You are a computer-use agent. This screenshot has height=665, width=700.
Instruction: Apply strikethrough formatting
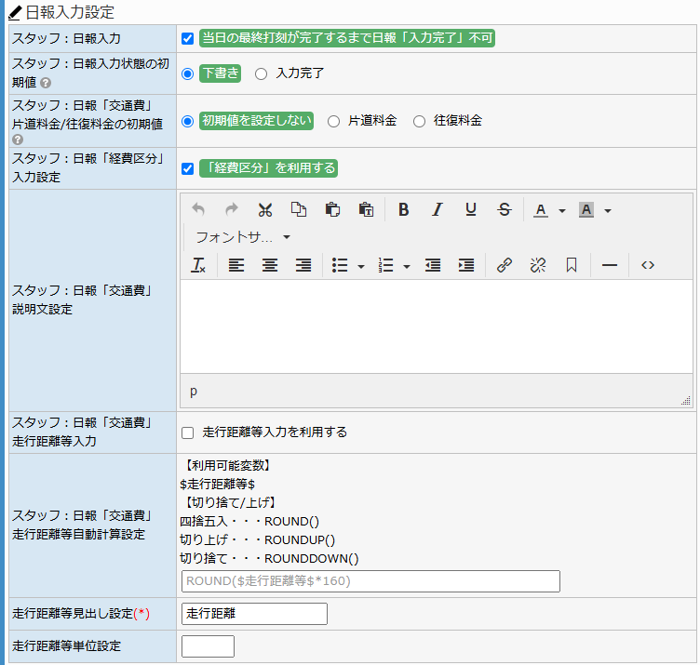click(505, 209)
